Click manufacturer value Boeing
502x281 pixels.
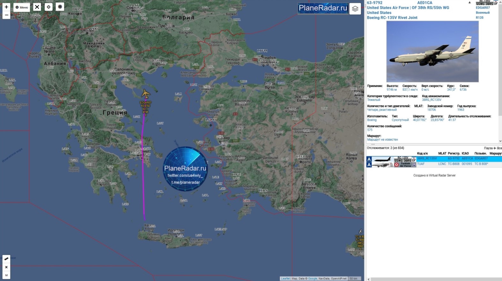click(372, 120)
